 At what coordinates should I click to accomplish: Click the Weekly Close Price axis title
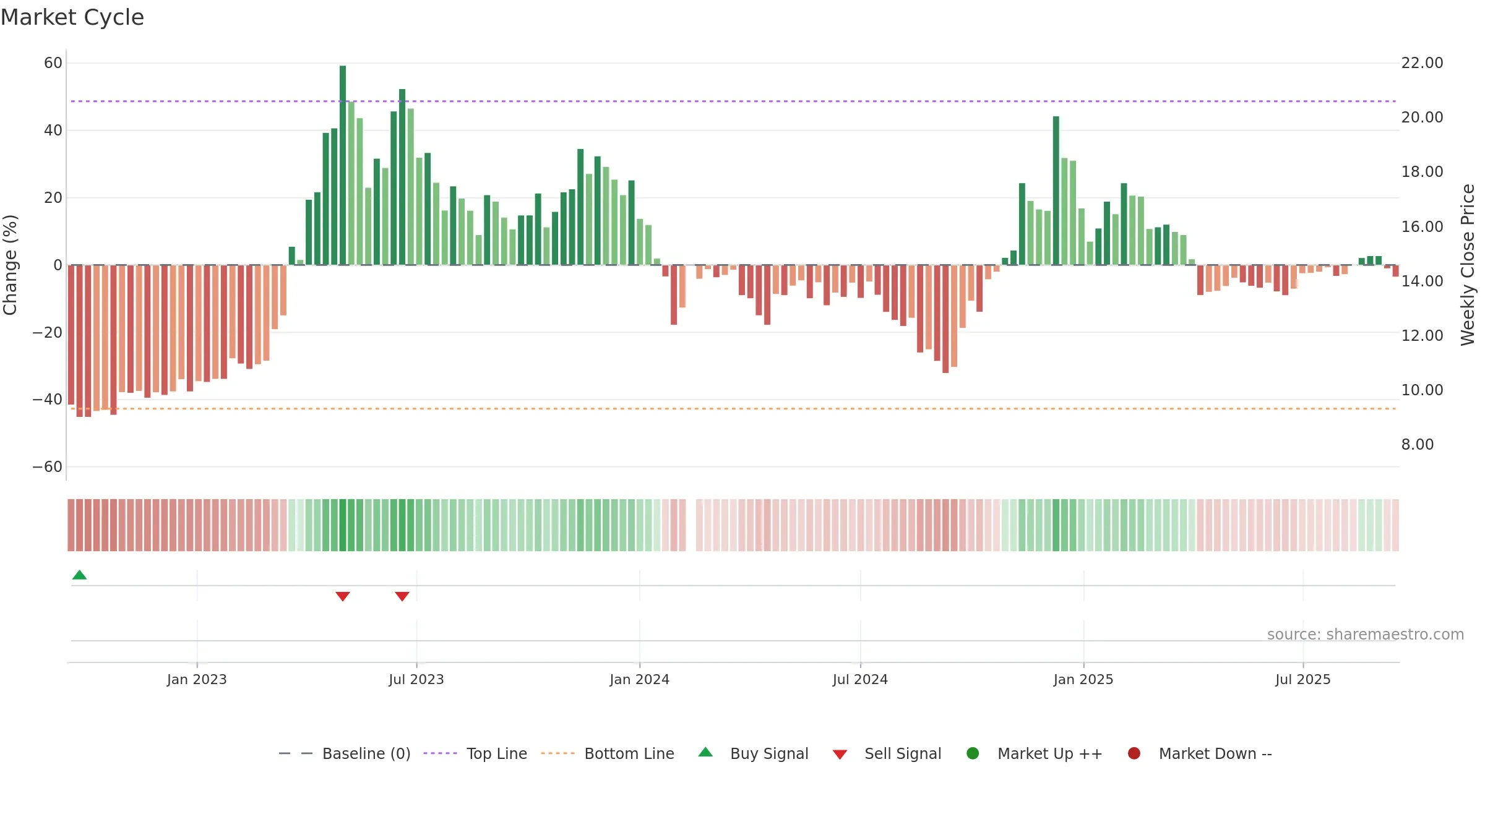tap(1468, 265)
